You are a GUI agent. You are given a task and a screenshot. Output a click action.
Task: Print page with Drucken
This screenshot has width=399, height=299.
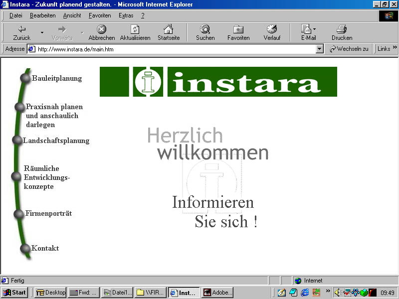[x=342, y=33]
